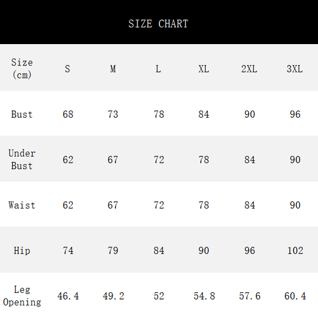Click the Size (cm) header cell
This screenshot has height=318, width=318.
coord(22,68)
